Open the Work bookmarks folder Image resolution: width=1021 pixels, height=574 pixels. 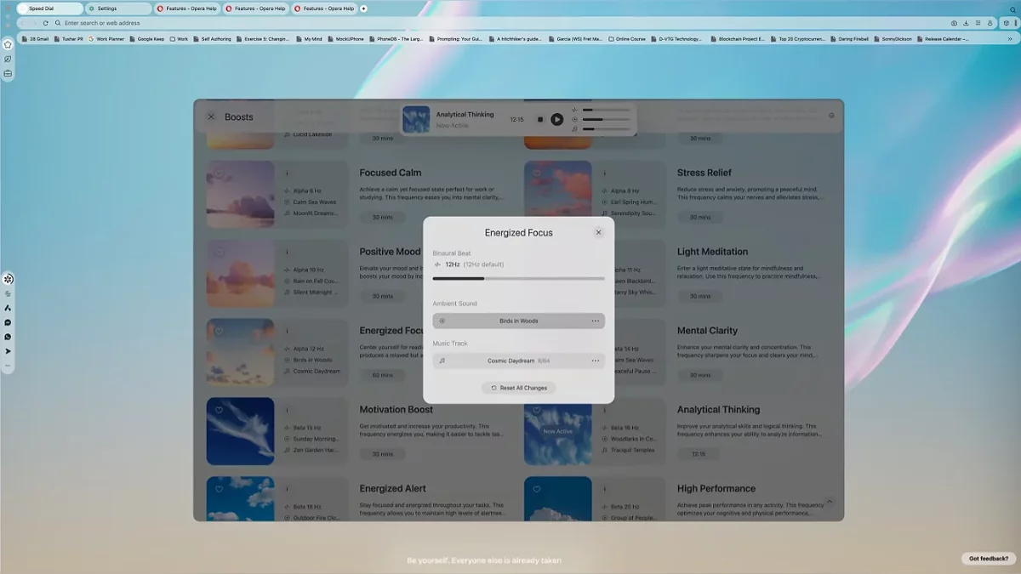click(x=179, y=39)
